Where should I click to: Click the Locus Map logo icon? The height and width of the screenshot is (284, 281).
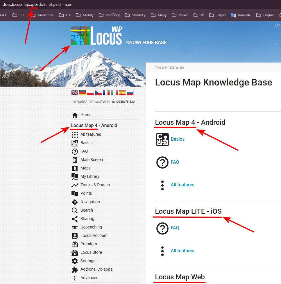coord(80,36)
